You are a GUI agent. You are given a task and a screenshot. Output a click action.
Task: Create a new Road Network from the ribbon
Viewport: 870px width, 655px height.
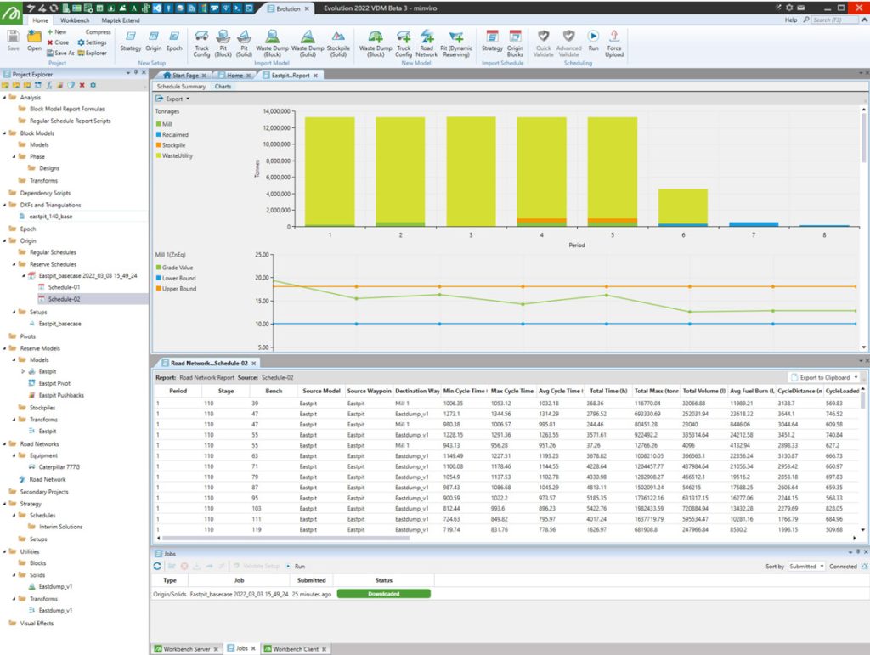tap(427, 43)
